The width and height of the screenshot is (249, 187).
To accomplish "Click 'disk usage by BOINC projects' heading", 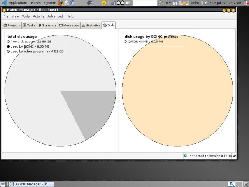I will click(x=151, y=37).
